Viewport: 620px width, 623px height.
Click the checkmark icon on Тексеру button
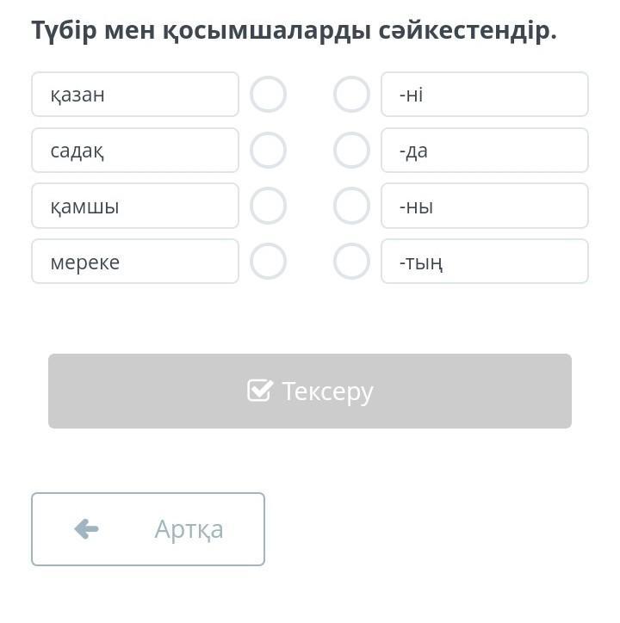point(260,390)
